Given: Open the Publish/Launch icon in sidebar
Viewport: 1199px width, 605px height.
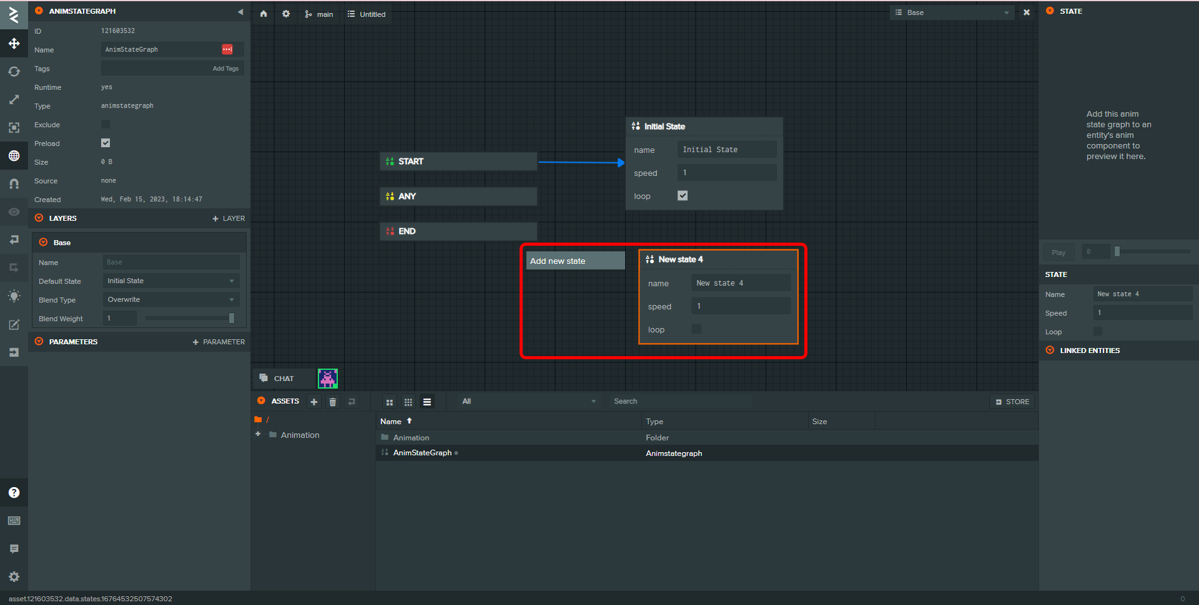Looking at the screenshot, I should pyautogui.click(x=14, y=352).
